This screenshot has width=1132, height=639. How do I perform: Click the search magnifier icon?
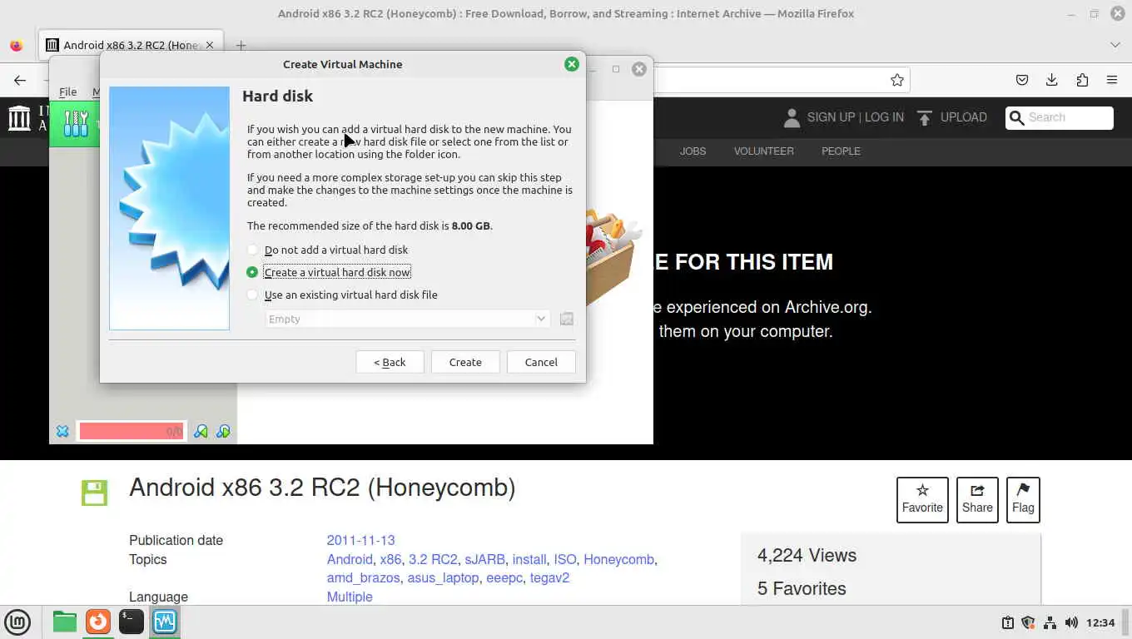point(1016,118)
